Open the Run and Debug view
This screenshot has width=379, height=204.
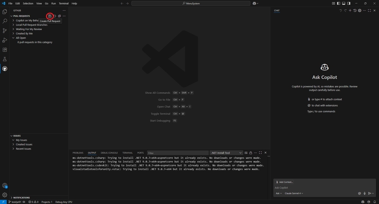pyautogui.click(x=5, y=40)
